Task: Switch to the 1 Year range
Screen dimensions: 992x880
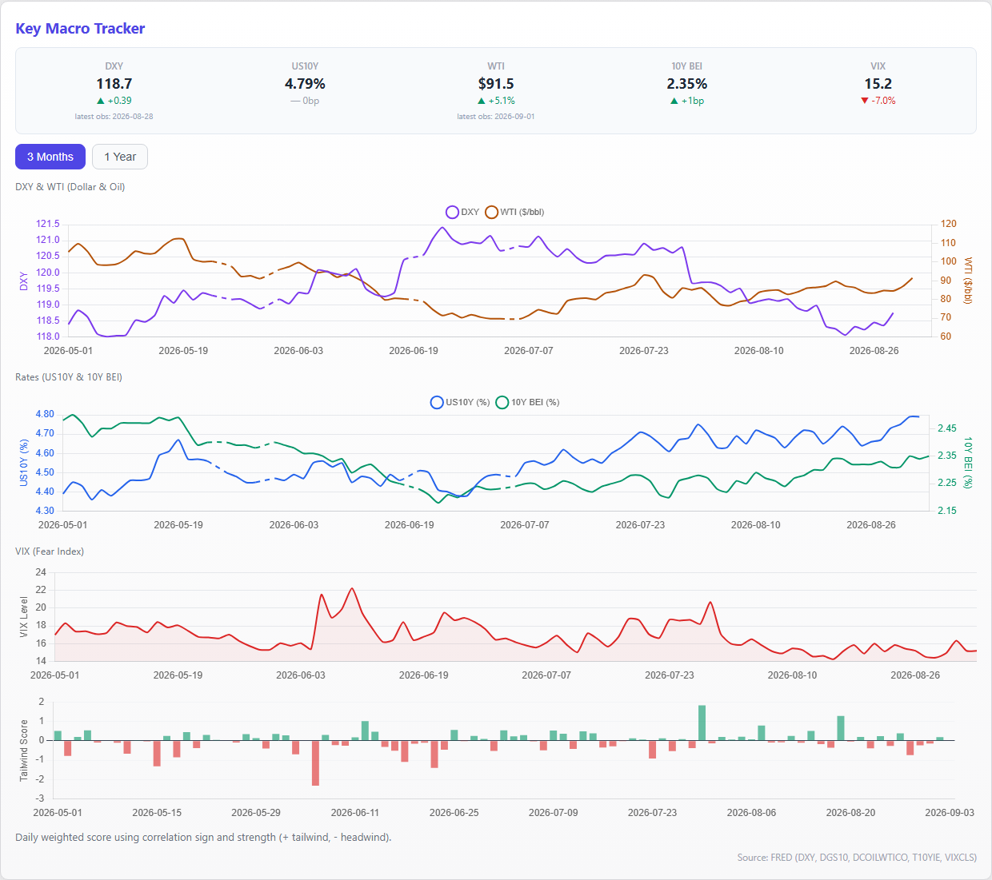Action: point(120,157)
